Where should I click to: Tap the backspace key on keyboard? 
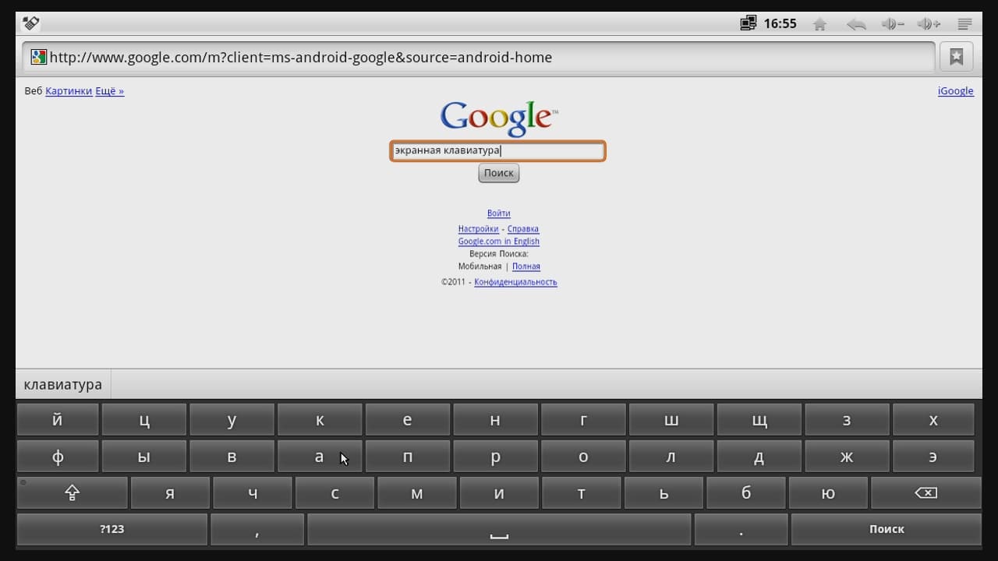tap(925, 493)
